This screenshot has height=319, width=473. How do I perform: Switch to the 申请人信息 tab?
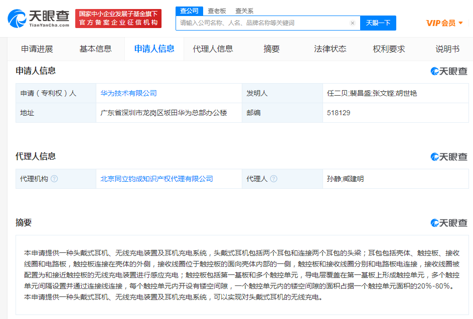point(154,49)
